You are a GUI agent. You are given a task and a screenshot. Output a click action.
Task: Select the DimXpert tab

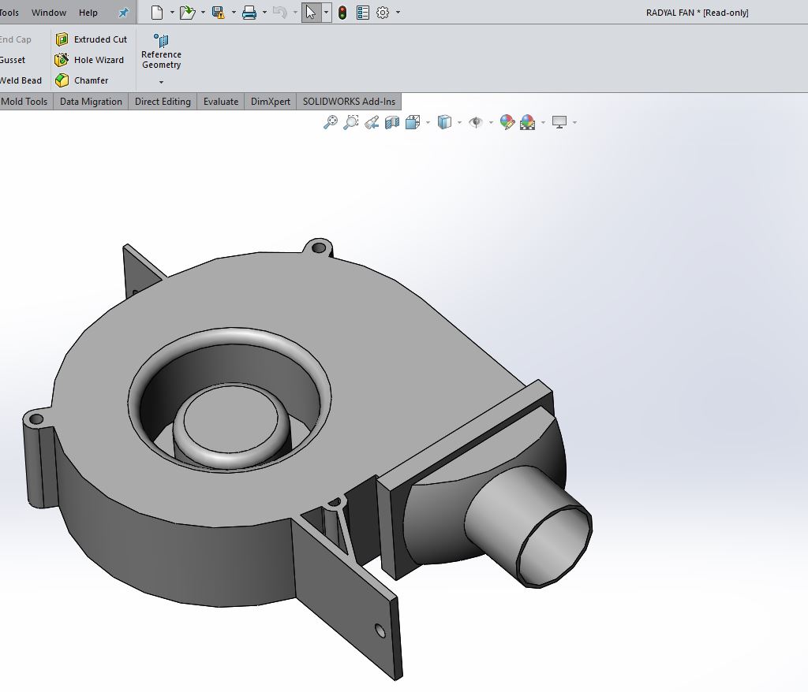271,102
